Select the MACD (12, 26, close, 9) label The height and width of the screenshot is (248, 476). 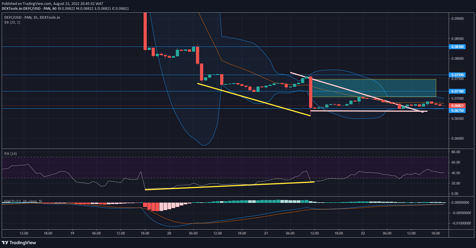click(x=23, y=201)
